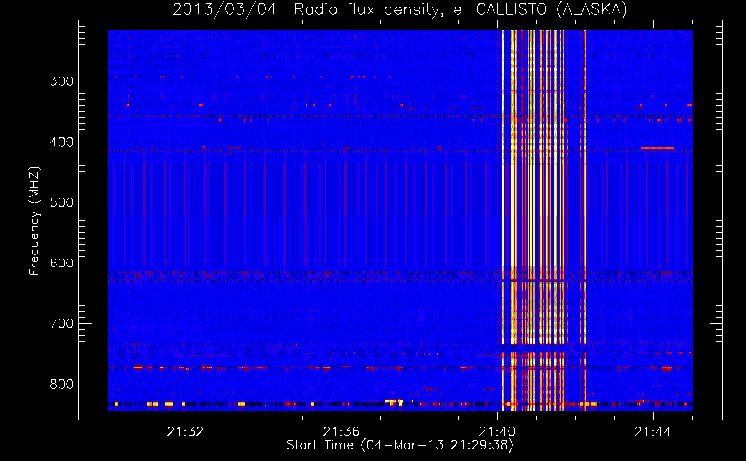Image resolution: width=746 pixels, height=461 pixels.
Task: Click the 600 frequency tick label
Action: click(62, 263)
